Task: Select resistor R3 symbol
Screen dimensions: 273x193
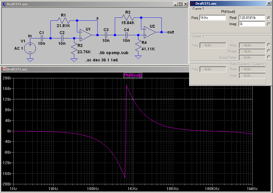Action: [128, 17]
